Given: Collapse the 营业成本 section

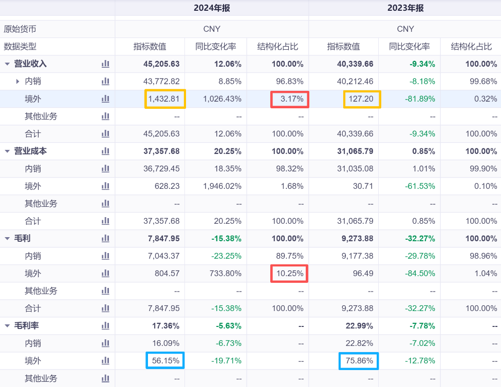Looking at the screenshot, I should tap(7, 151).
